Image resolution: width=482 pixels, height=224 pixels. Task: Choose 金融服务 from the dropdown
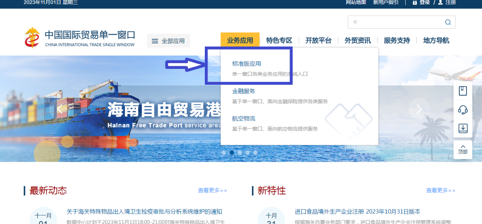click(244, 91)
